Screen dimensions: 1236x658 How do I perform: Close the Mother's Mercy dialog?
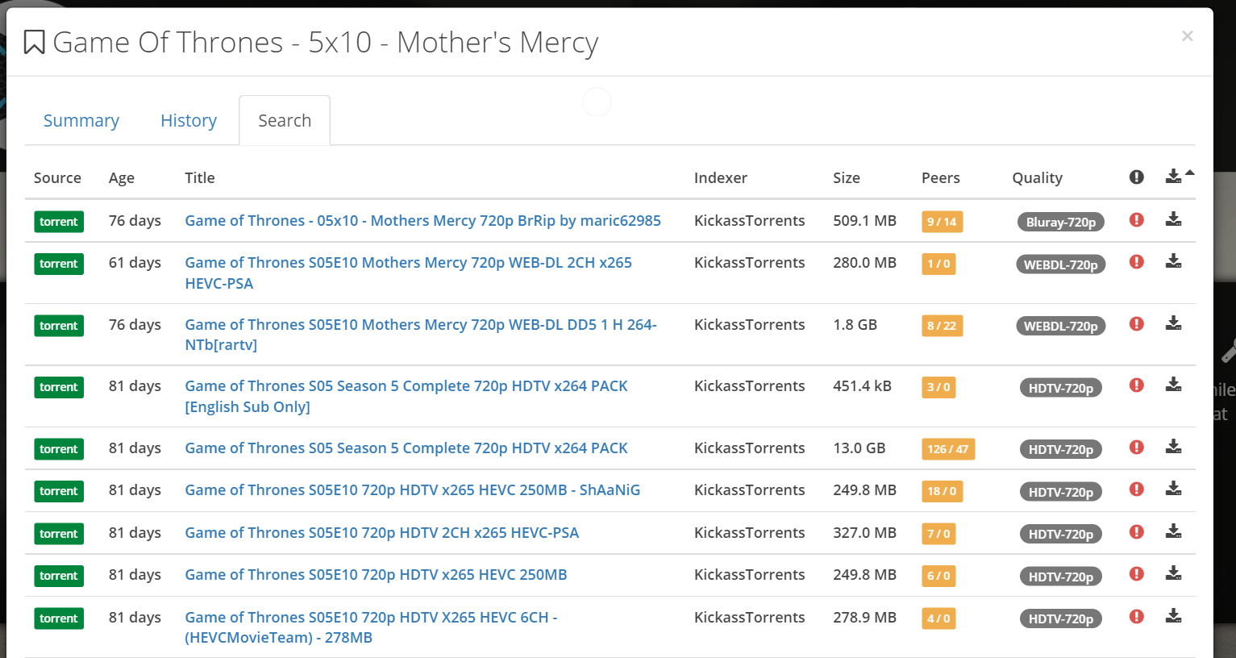pos(1187,36)
